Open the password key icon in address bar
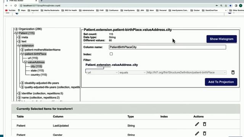 217,6
